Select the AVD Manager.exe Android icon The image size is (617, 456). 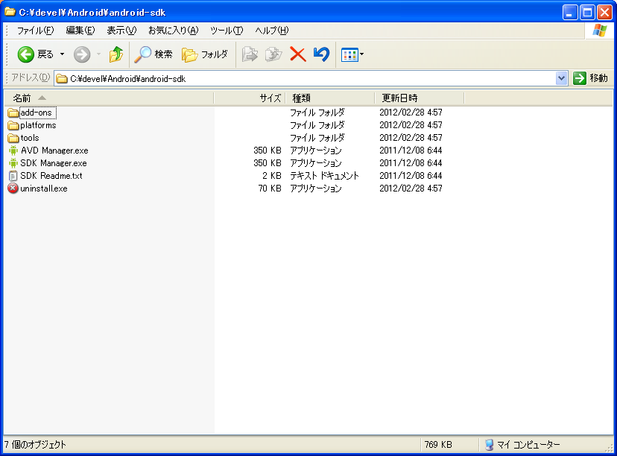pos(13,151)
